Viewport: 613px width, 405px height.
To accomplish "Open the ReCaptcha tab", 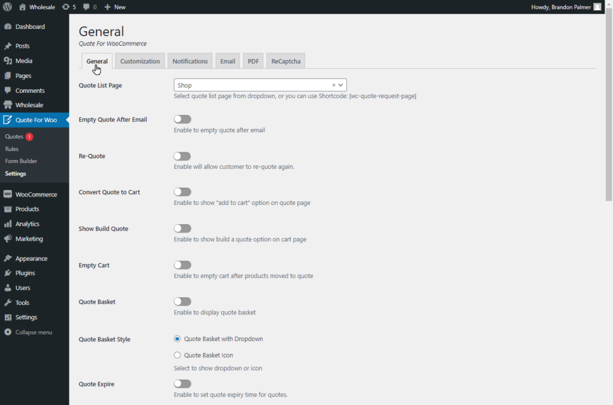I will pyautogui.click(x=286, y=61).
